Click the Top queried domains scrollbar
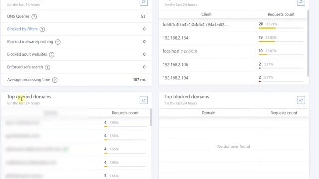The width and height of the screenshot is (319, 179). tap(151, 117)
